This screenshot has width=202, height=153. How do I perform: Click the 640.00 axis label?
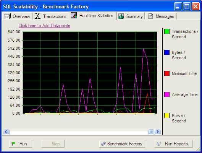(x=14, y=32)
